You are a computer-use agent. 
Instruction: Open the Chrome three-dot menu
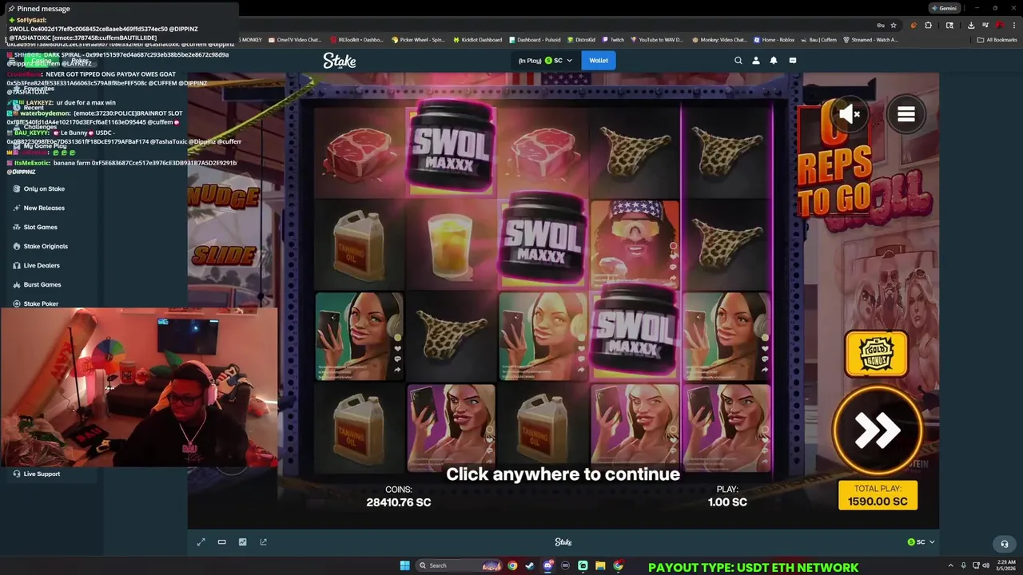click(1013, 25)
